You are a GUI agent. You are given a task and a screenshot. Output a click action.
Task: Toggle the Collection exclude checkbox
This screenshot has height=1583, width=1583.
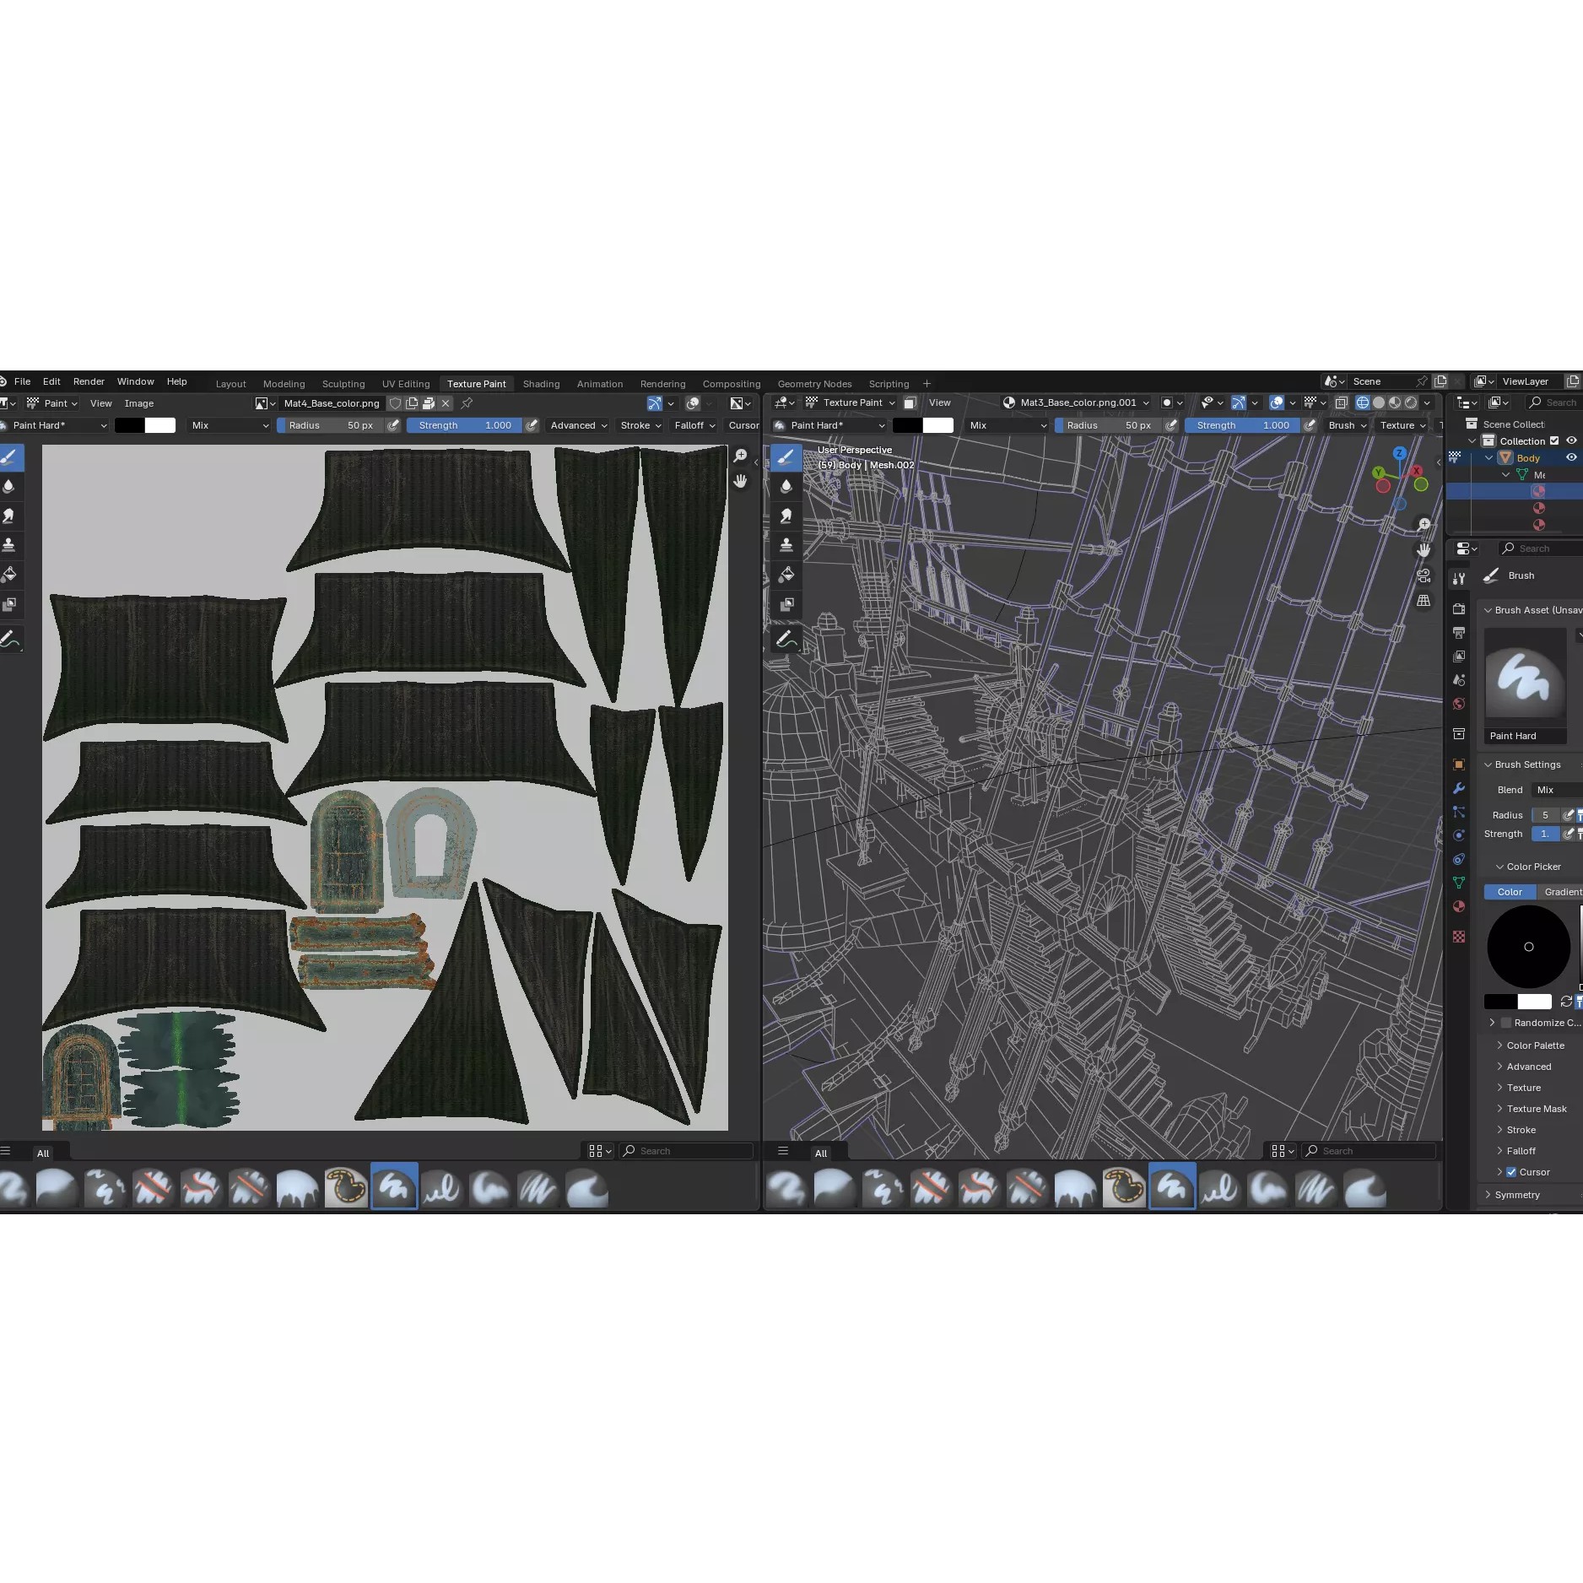tap(1554, 440)
